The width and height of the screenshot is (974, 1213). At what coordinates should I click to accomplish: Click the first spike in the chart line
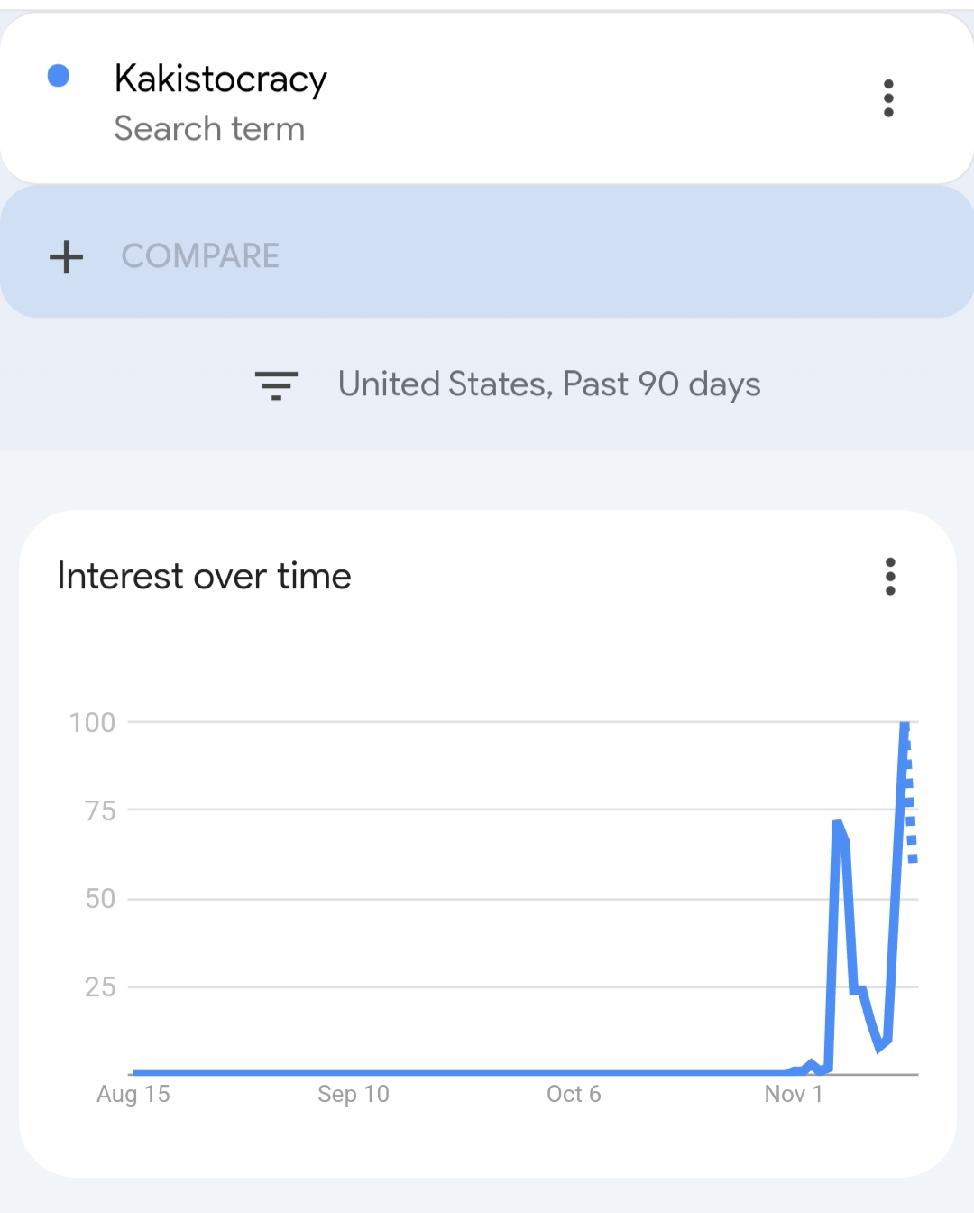[838, 825]
